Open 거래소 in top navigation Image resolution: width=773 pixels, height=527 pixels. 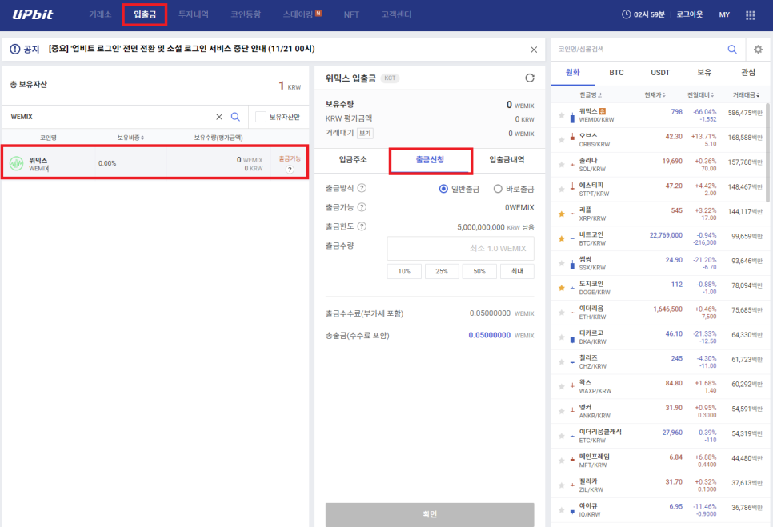[100, 14]
